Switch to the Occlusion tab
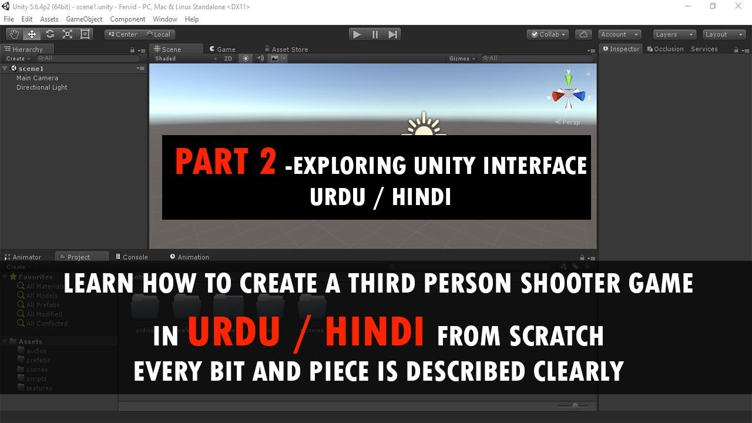This screenshot has width=752, height=423. [x=665, y=49]
